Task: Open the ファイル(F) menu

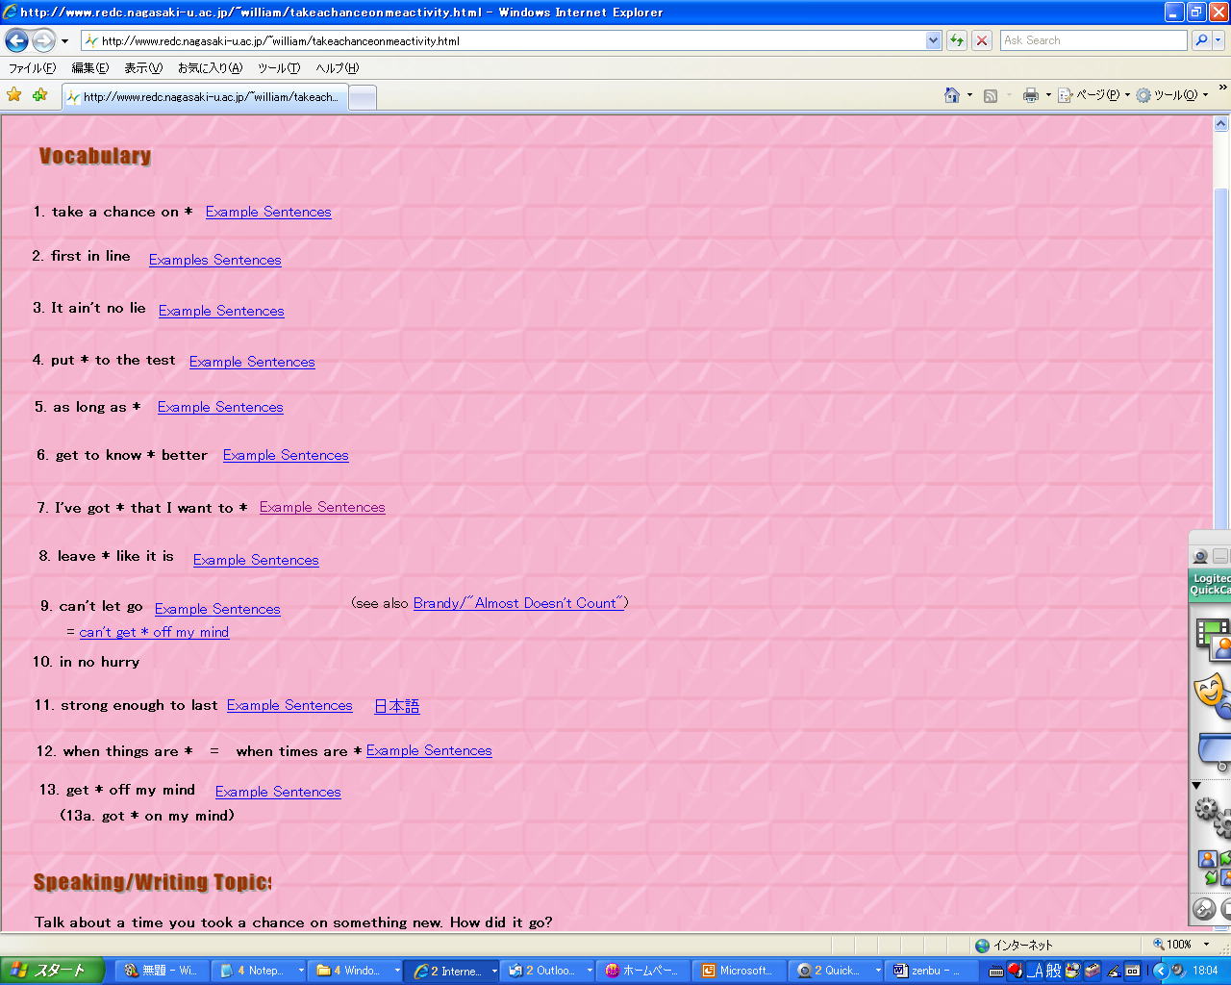Action: (32, 68)
